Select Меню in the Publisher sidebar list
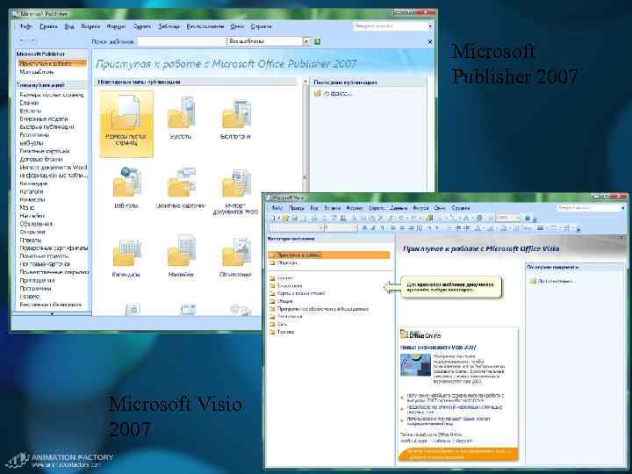Image resolution: width=632 pixels, height=474 pixels. tap(26, 207)
